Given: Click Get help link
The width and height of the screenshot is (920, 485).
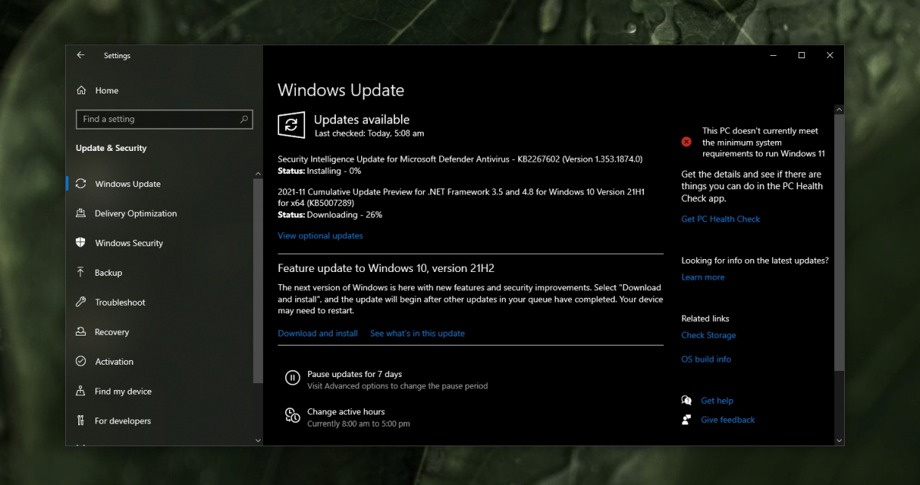Looking at the screenshot, I should (717, 401).
